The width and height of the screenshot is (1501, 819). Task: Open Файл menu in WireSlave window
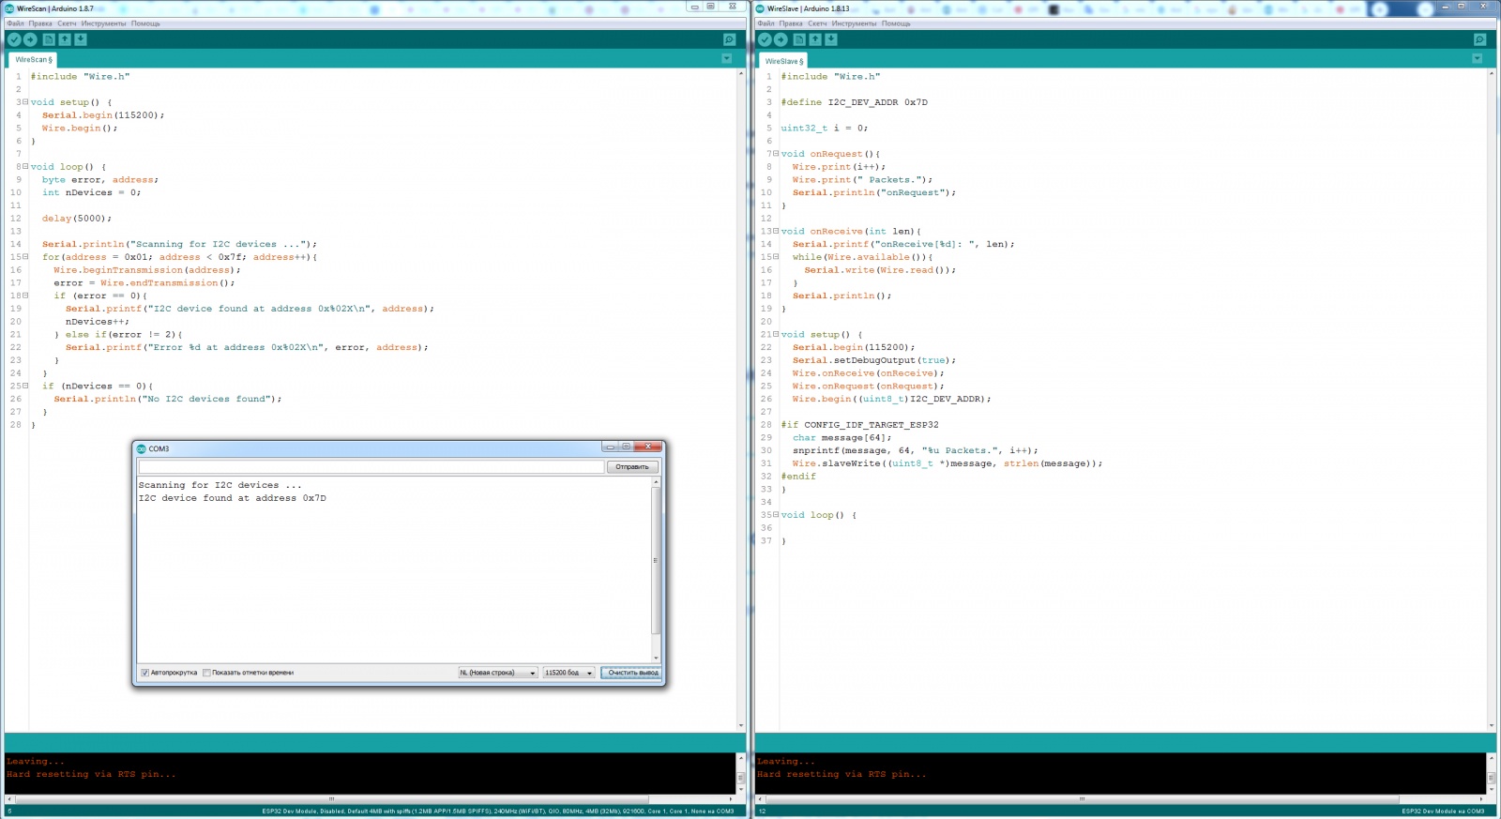point(766,23)
